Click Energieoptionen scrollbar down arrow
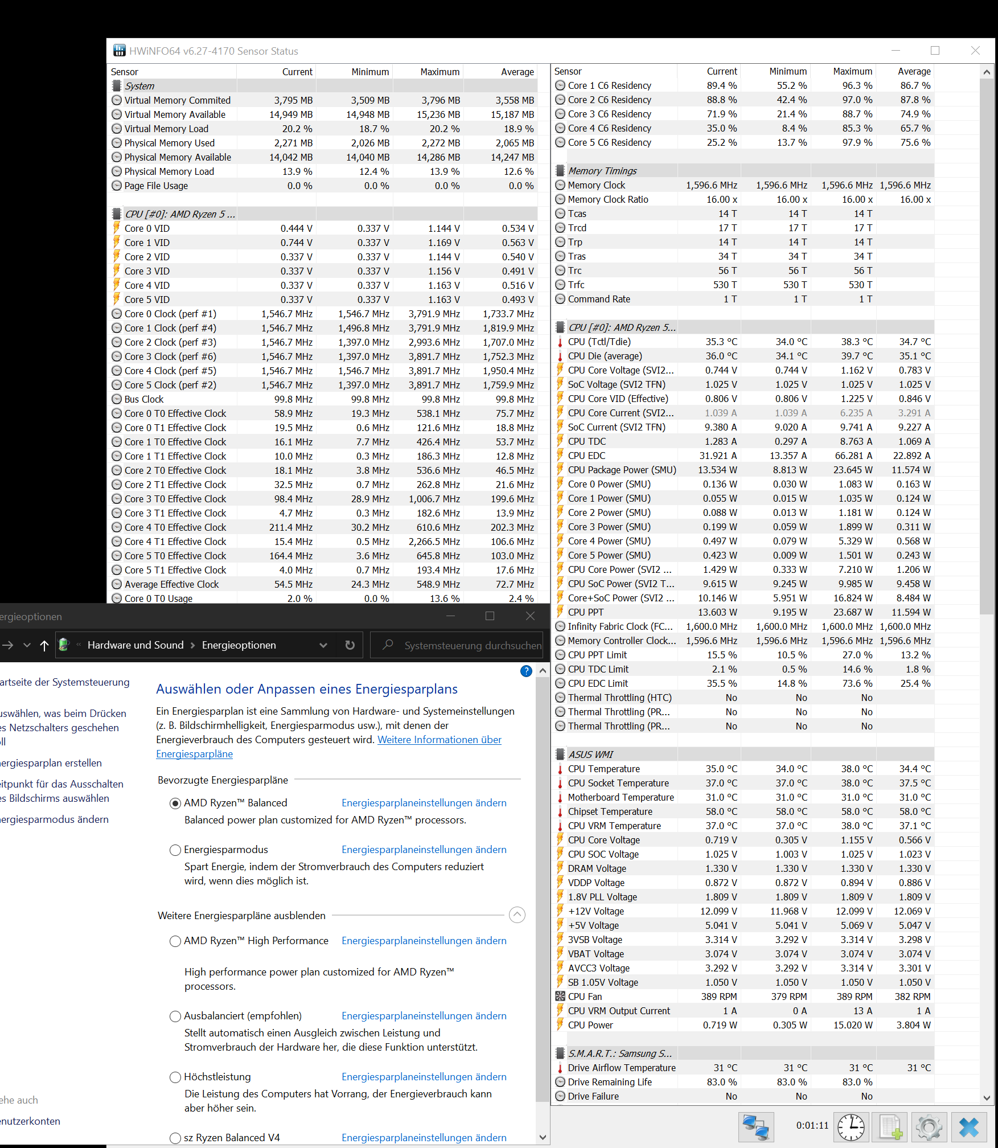Screen dimensions: 998x1148 pos(543,1138)
